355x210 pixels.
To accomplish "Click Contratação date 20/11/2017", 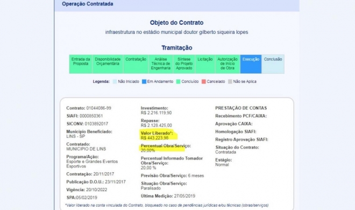I will click(104, 174).
